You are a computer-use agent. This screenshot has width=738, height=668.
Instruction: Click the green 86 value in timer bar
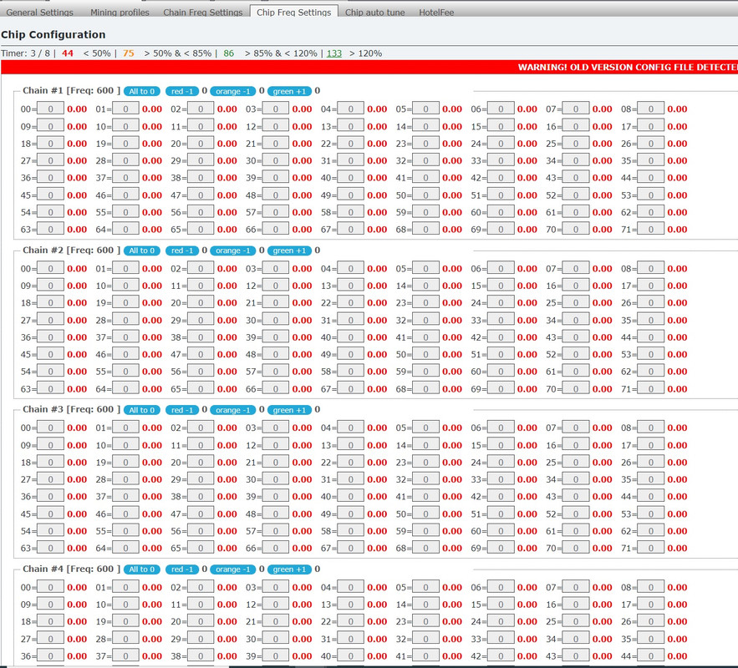(x=228, y=53)
